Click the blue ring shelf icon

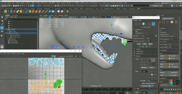11,11
